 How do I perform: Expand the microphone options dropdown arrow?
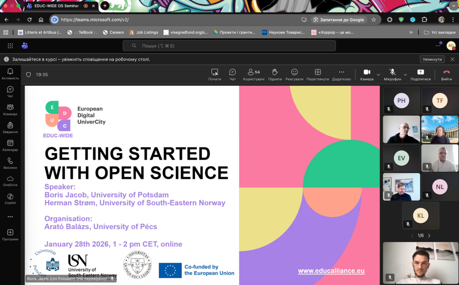[405, 74]
